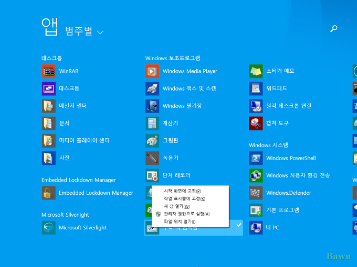
Task: Launch the 그림판 paint icon
Action: pos(152,140)
